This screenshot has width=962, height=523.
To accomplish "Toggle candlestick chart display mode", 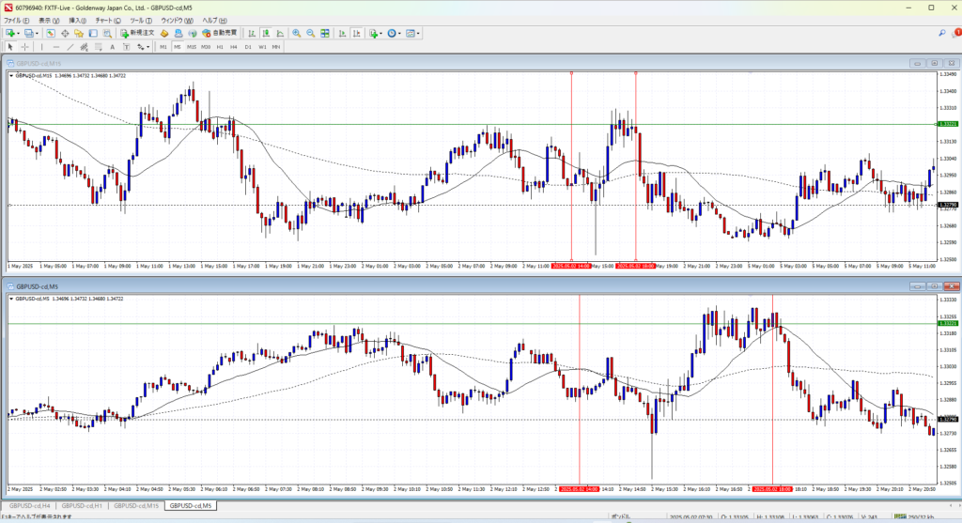I will 266,33.
